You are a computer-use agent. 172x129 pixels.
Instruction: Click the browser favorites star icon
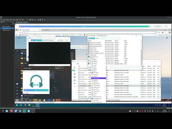(x=155, y=33)
